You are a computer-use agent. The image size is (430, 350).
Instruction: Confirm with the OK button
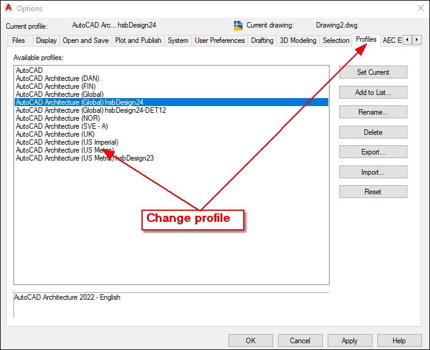[x=251, y=341]
